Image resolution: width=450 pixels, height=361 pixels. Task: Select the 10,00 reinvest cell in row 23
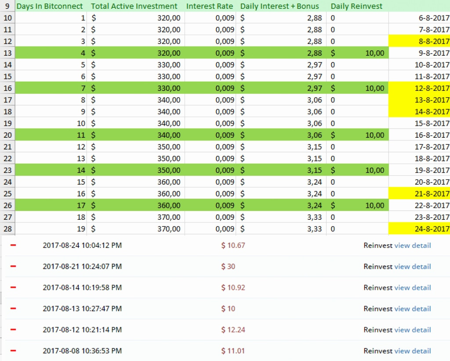coord(357,170)
